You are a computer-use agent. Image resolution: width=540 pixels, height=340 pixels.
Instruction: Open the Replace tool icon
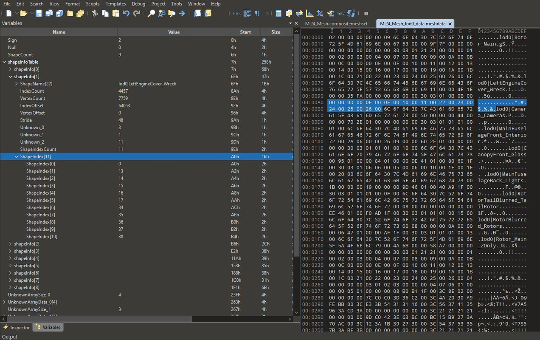[162, 14]
